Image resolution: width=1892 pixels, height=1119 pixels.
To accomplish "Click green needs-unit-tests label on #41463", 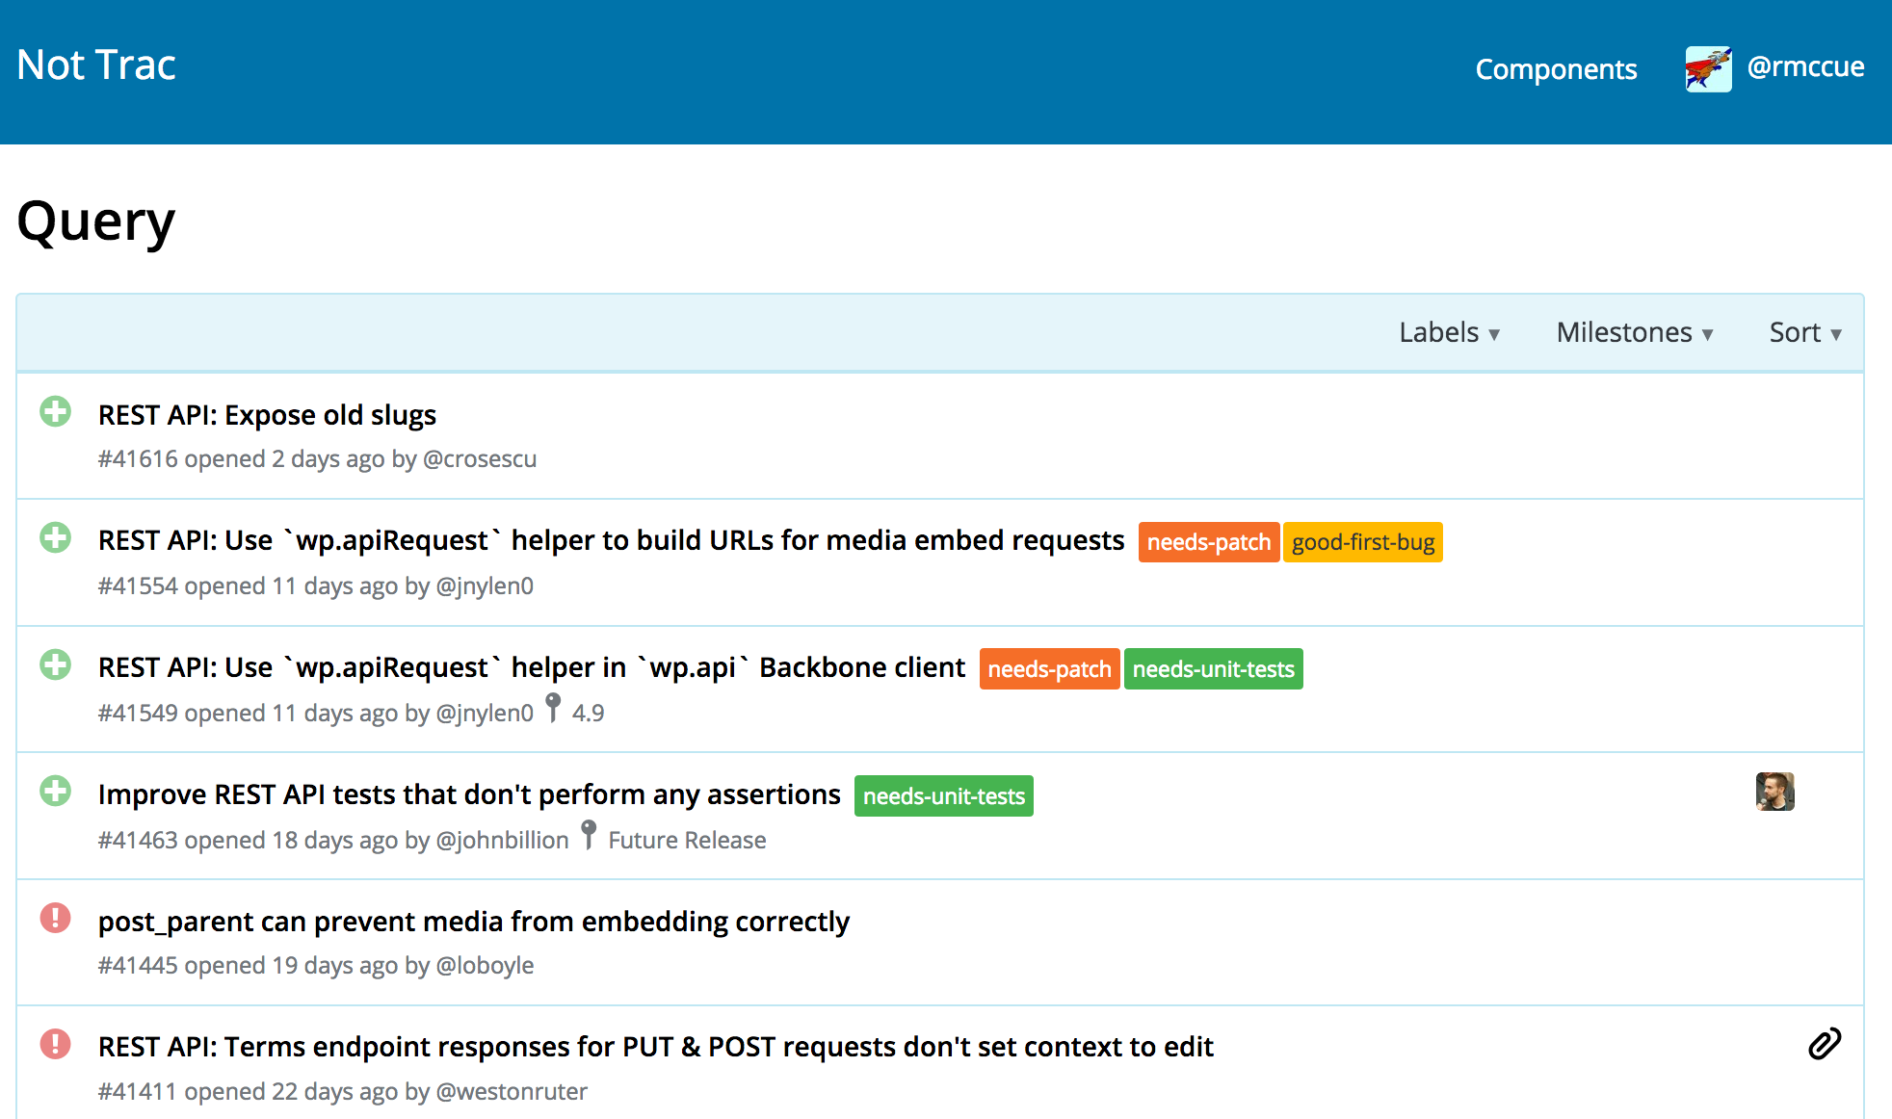I will click(943, 796).
